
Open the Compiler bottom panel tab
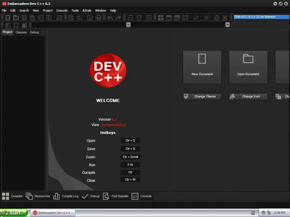coord(12,196)
